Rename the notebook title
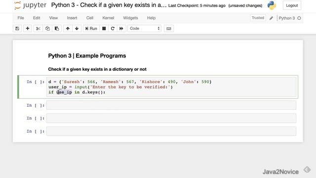Screen dimensions: 316x178 (109, 5)
